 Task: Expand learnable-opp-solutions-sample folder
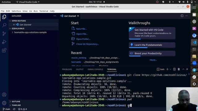point(34,32)
